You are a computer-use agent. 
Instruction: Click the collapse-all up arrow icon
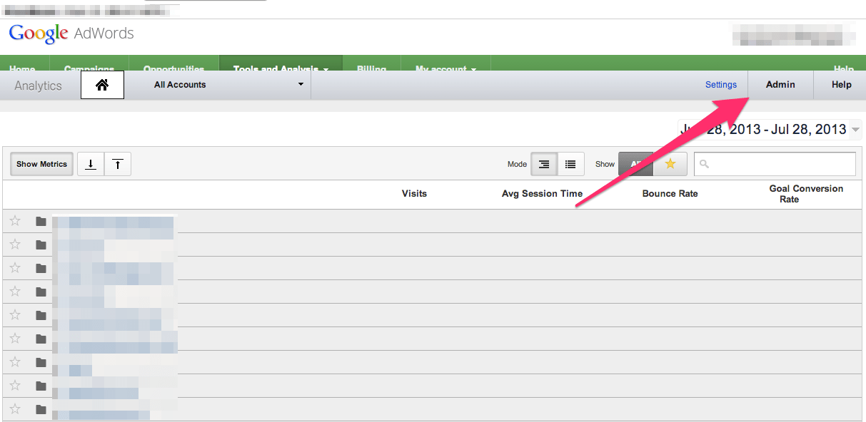(x=118, y=164)
